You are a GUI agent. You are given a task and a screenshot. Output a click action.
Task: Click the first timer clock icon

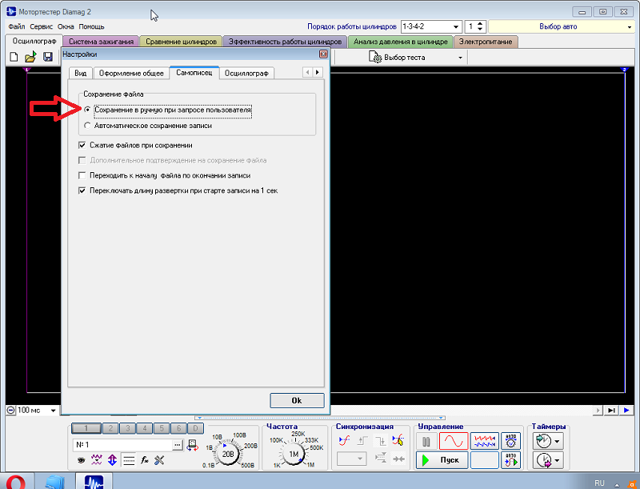[543, 441]
